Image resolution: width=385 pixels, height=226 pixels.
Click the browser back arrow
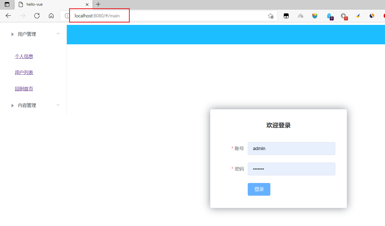pos(8,16)
